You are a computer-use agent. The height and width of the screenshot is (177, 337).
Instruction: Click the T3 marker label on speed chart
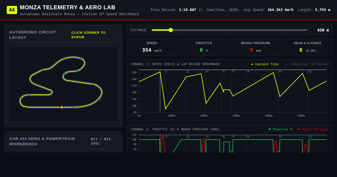(x=188, y=72)
